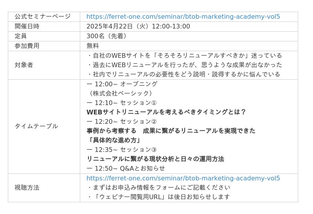The width and height of the screenshot is (313, 214).
Task: Click the line about 思うような成果が出なかった
Action: 184,65
